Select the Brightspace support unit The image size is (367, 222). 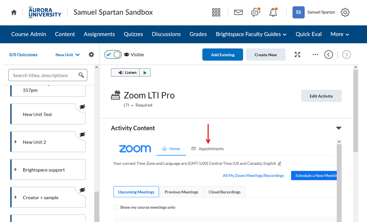pyautogui.click(x=48, y=170)
